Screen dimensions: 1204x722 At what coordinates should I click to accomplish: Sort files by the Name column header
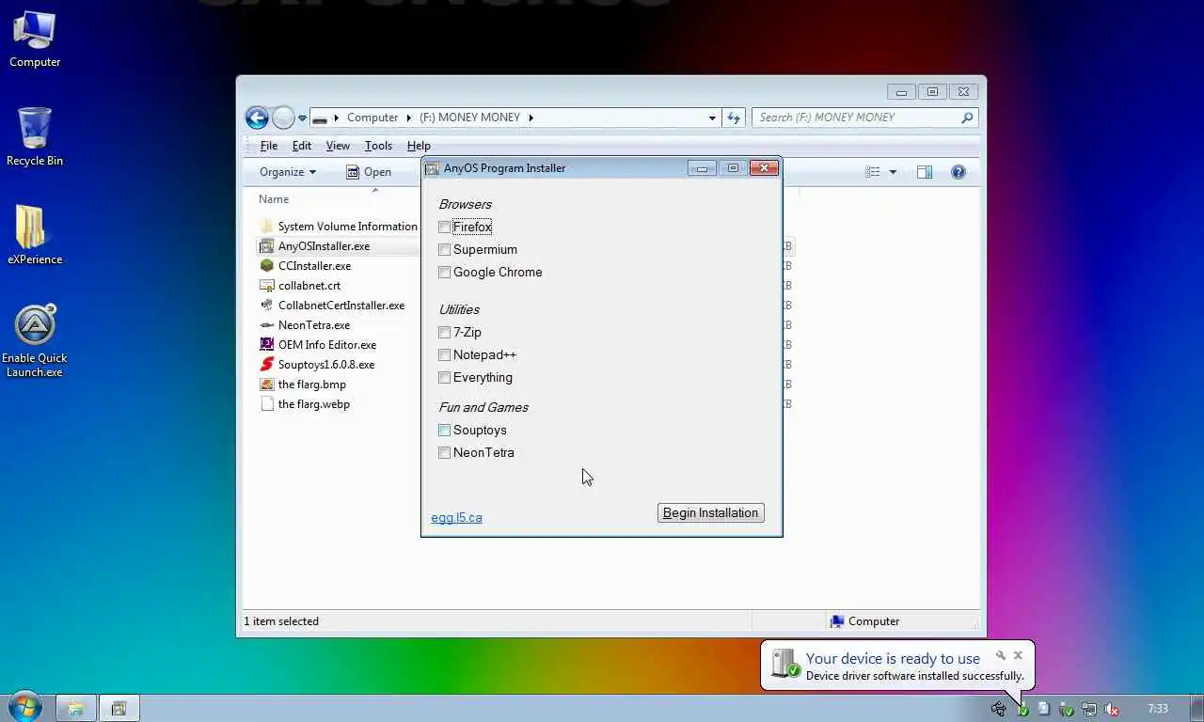tap(274, 199)
